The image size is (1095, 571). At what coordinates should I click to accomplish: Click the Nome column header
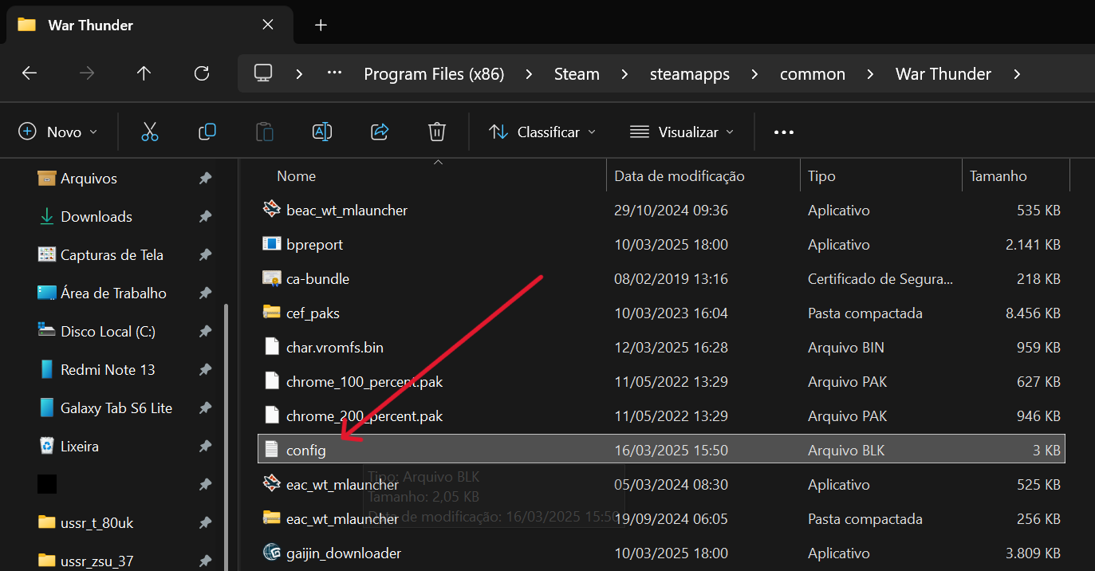[x=297, y=176]
